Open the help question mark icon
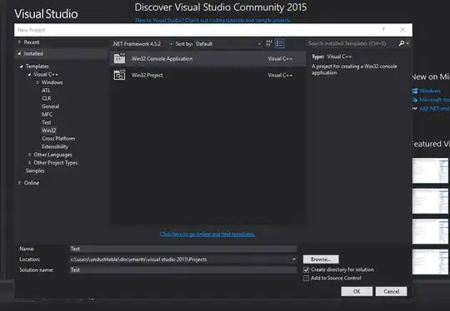The width and height of the screenshot is (450, 311). coord(383,29)
